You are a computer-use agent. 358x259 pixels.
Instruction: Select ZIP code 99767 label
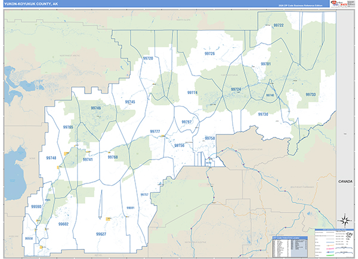pyautogui.click(x=187, y=122)
